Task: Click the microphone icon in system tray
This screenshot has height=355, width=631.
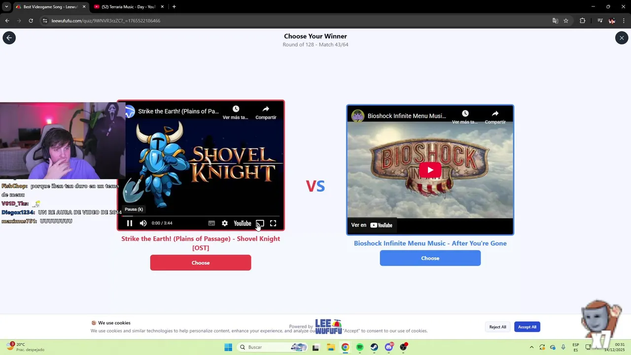Action: (x=563, y=347)
